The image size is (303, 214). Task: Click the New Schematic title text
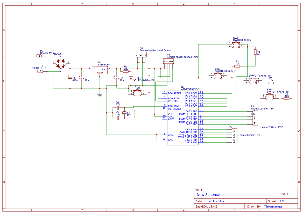tap(210, 195)
